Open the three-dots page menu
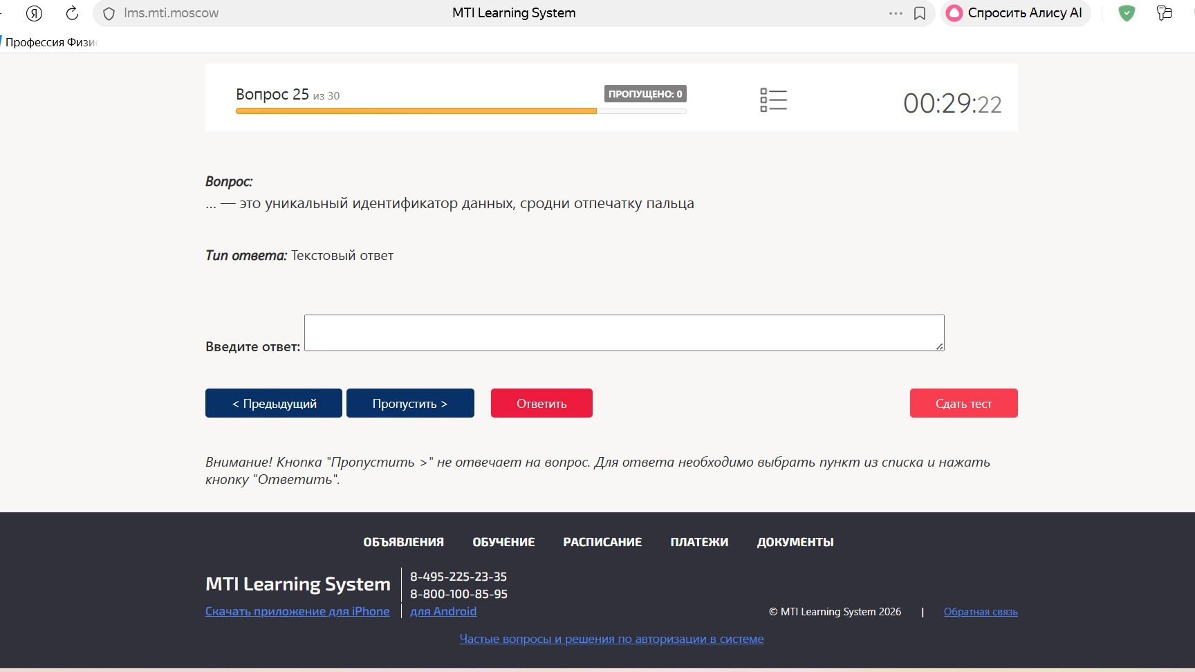Image resolution: width=1195 pixels, height=672 pixels. pyautogui.click(x=896, y=13)
